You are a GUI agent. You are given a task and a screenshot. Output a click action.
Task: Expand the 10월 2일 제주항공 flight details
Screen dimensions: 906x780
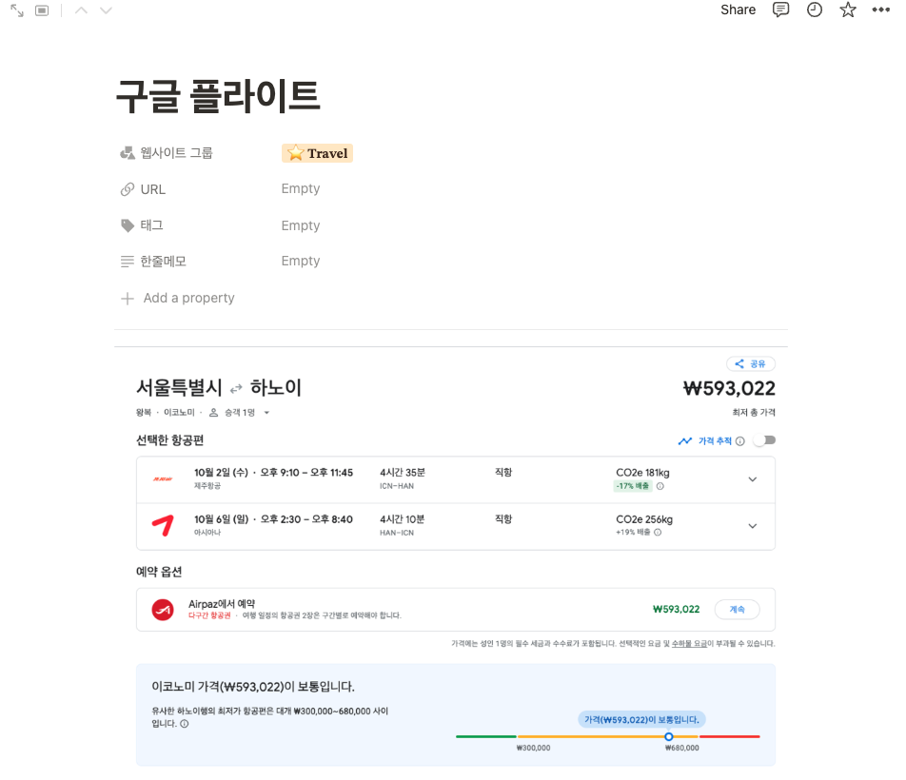(752, 479)
